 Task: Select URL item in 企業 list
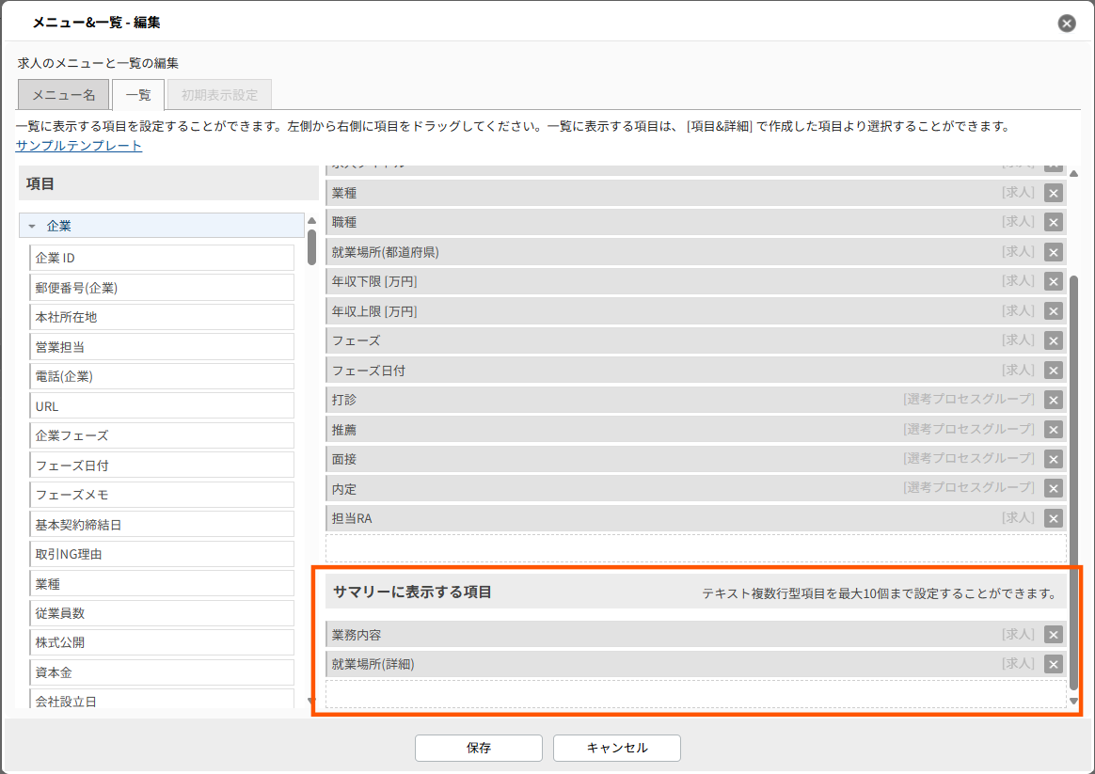click(x=162, y=406)
